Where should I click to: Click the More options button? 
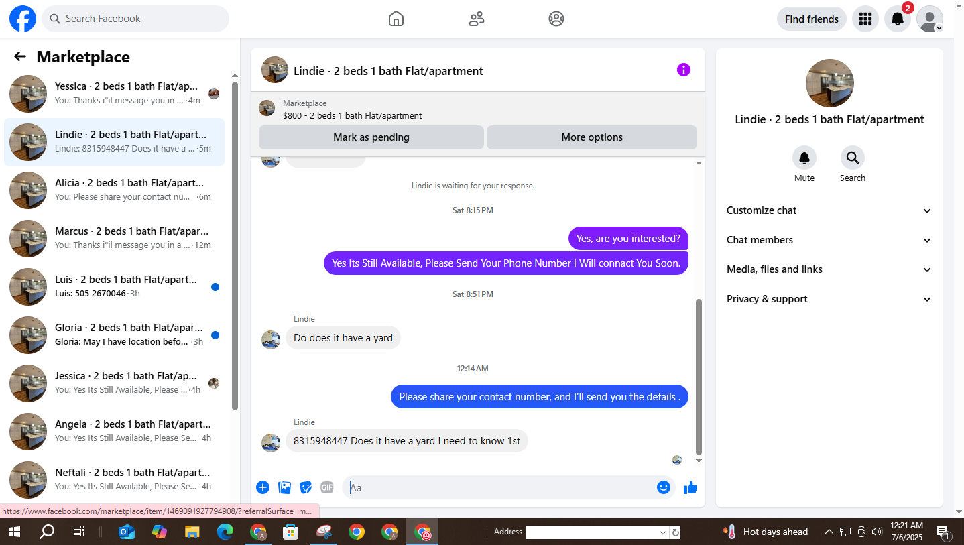tap(592, 137)
